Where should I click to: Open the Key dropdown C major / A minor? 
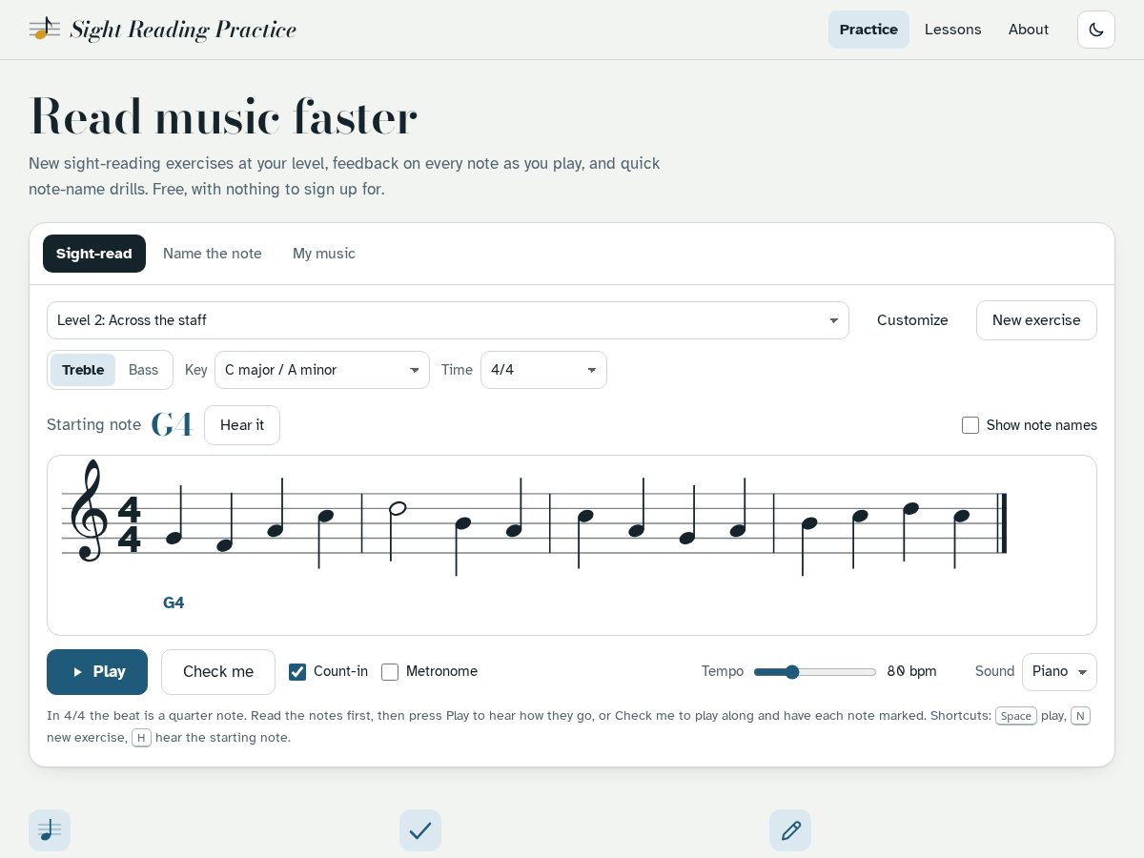point(322,370)
